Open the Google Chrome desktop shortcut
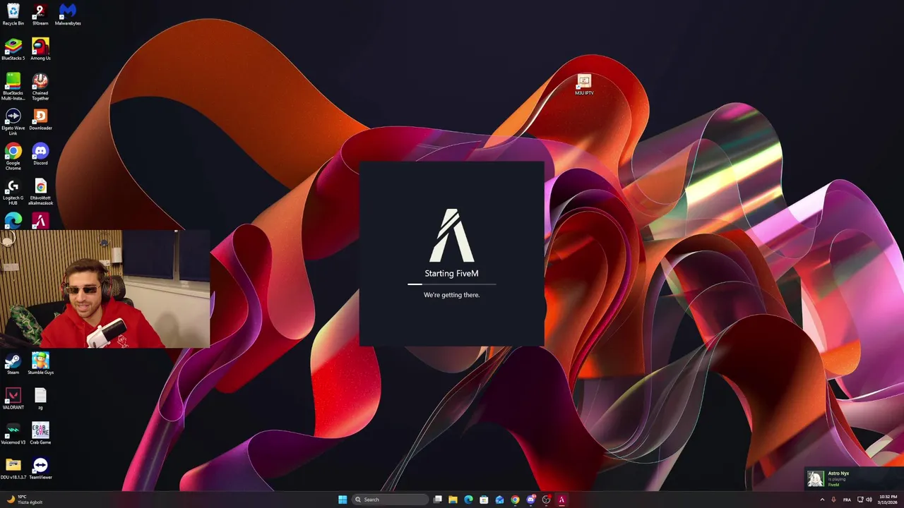 (x=13, y=156)
